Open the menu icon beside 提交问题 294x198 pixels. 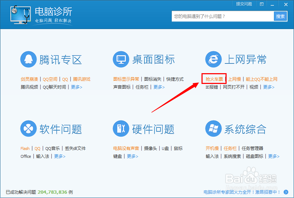tap(262, 4)
